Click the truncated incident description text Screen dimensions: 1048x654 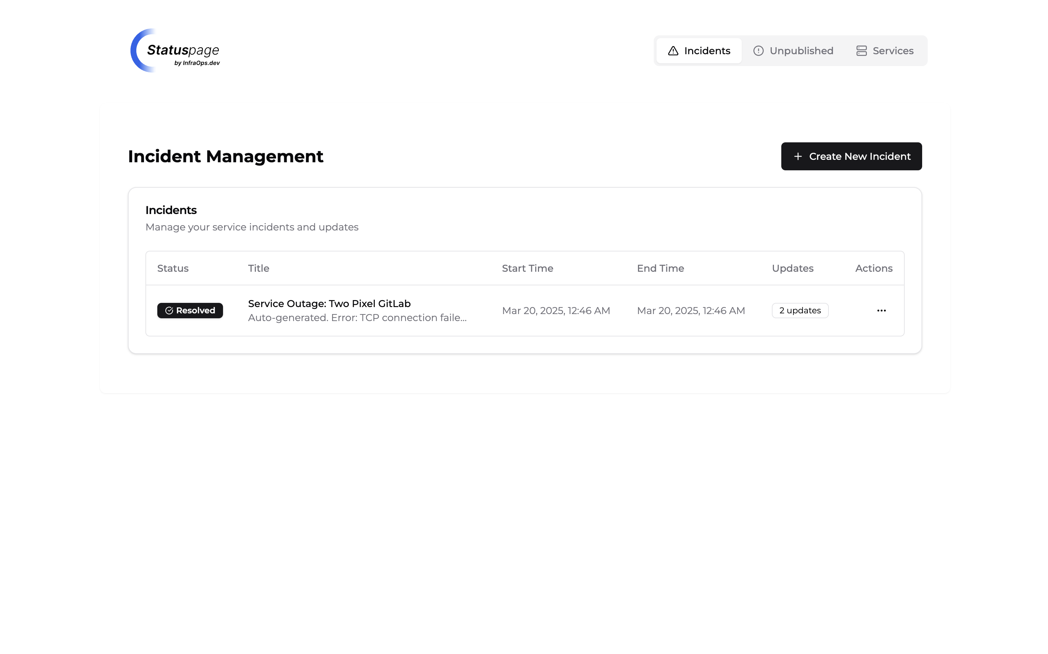point(357,318)
